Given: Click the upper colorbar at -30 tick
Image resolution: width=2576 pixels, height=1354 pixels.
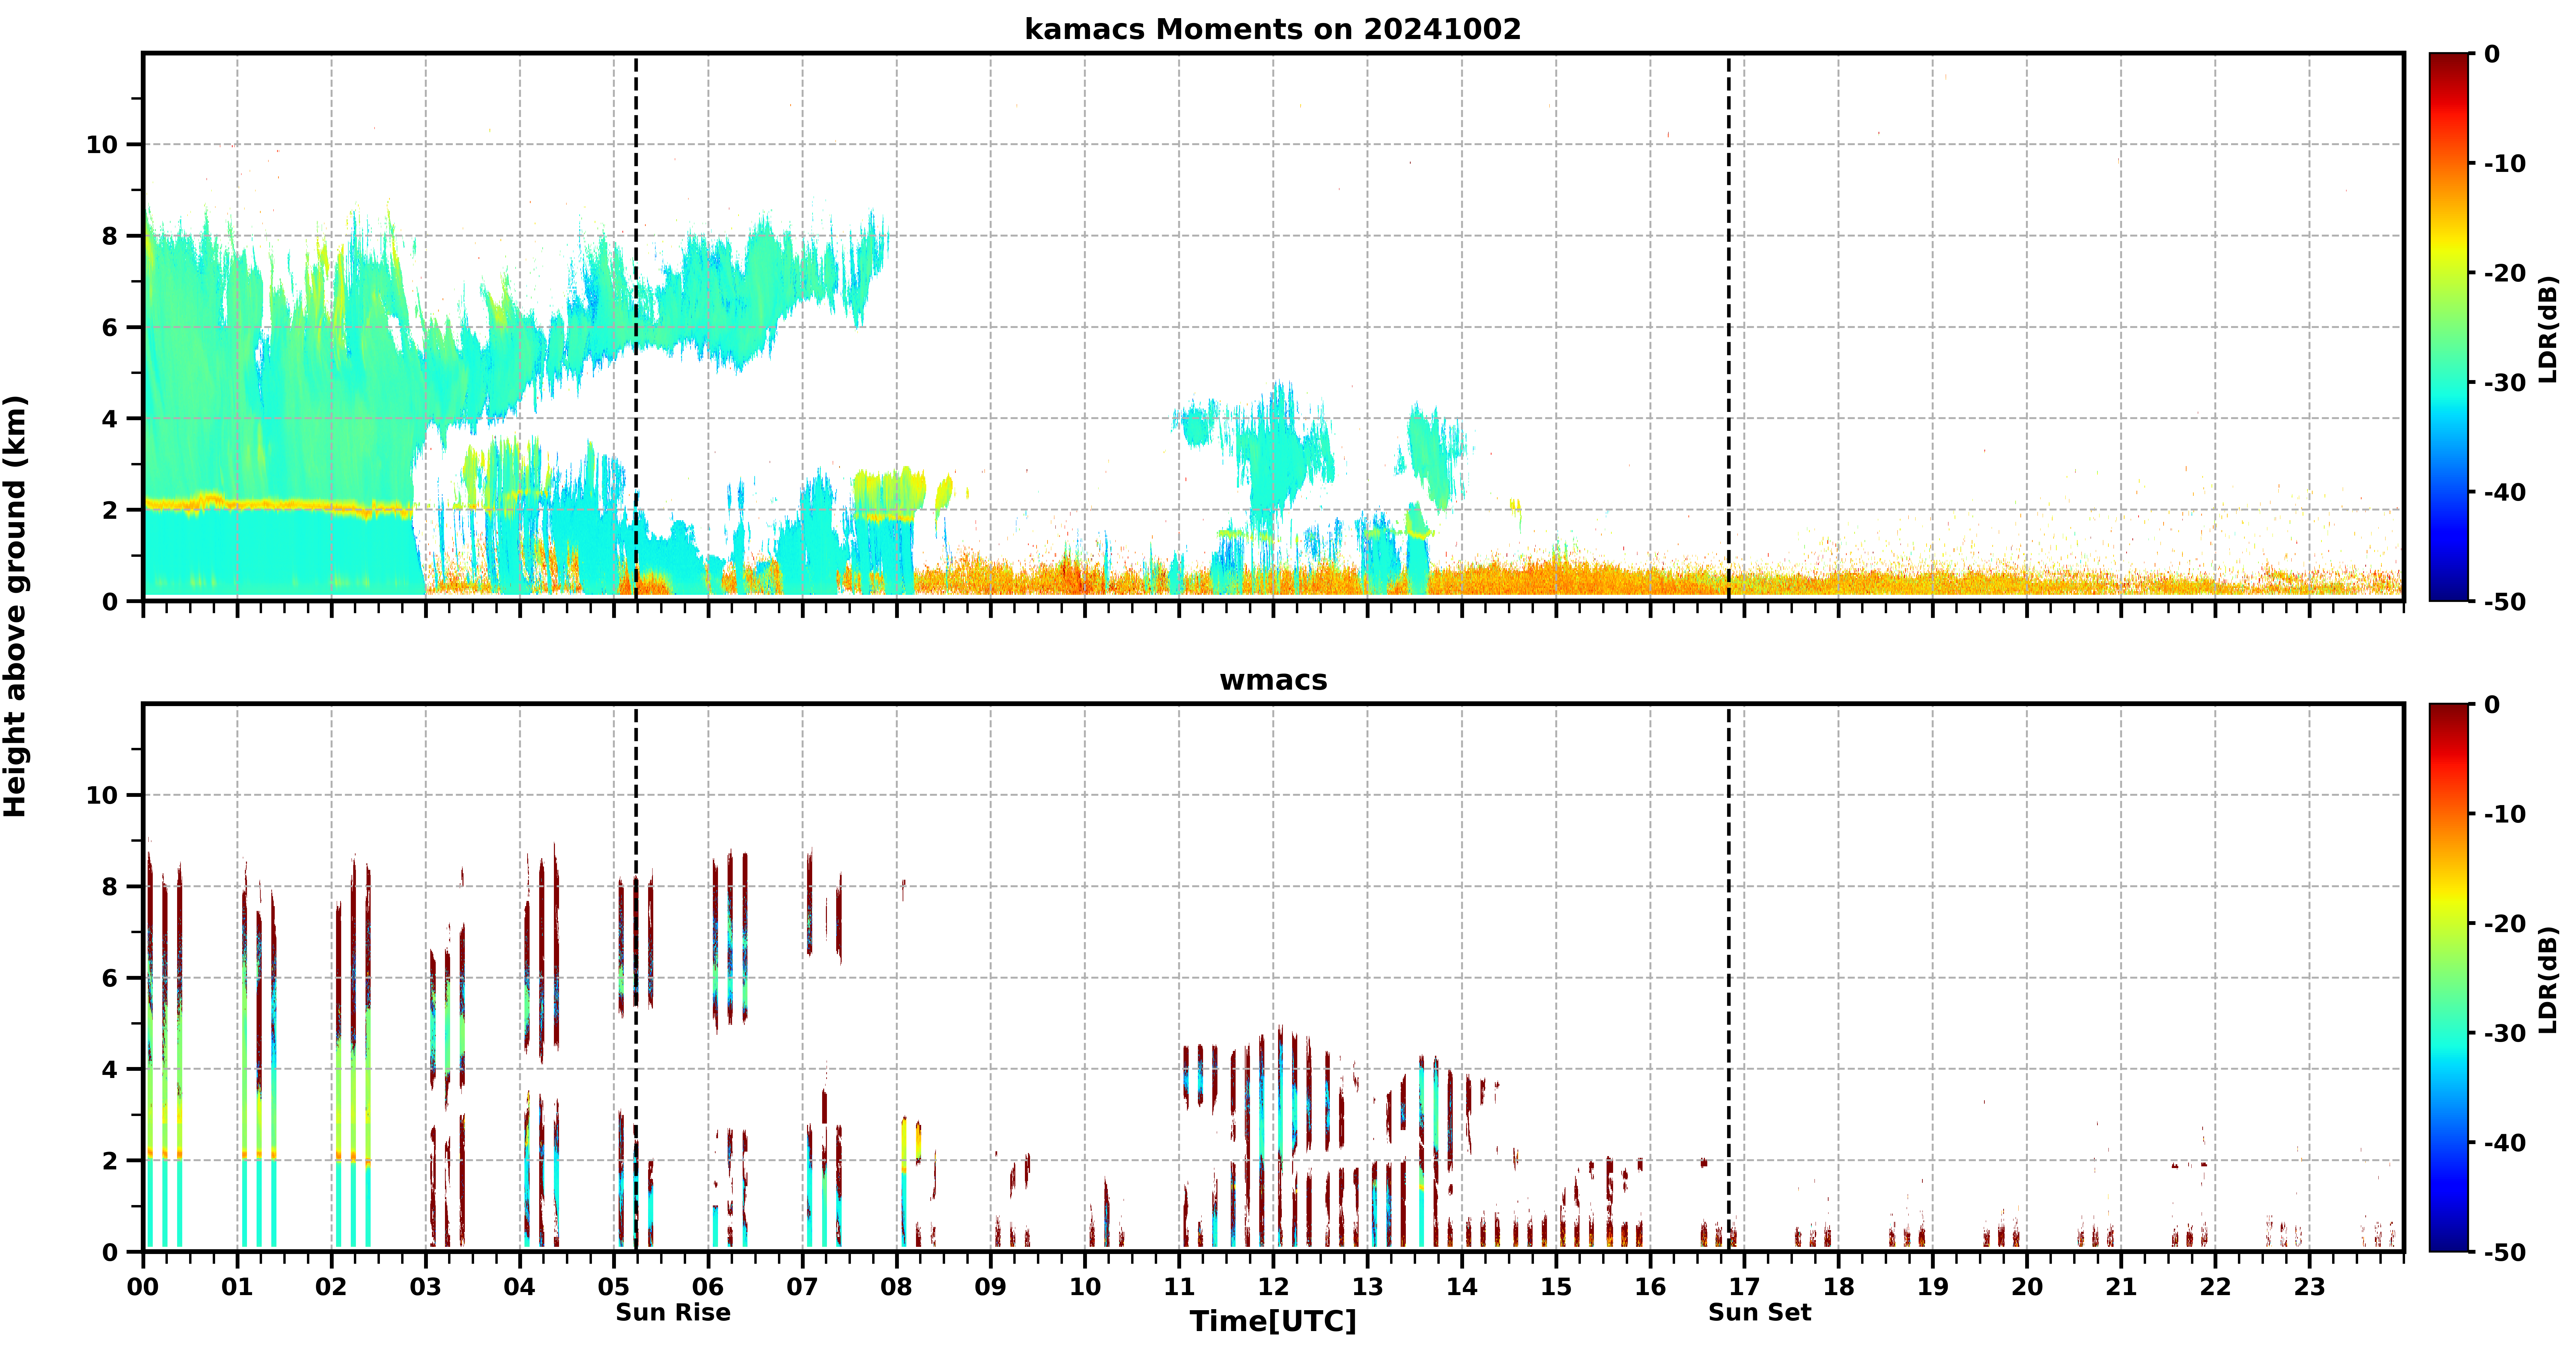Looking at the screenshot, I should [2449, 382].
